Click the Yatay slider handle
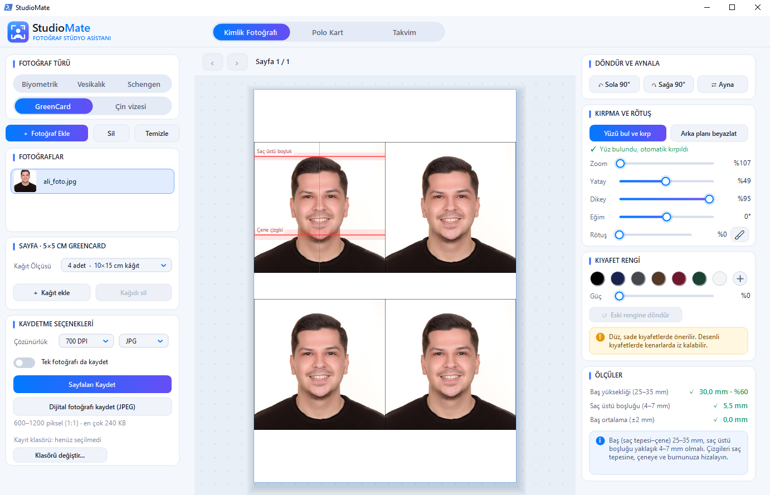 pos(665,182)
